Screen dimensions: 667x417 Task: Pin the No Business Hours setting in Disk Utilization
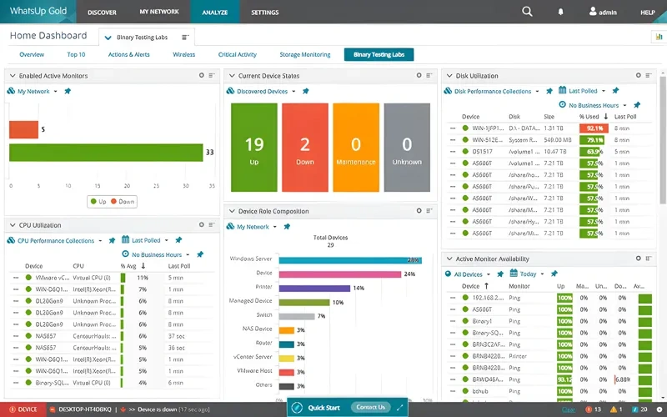point(637,105)
